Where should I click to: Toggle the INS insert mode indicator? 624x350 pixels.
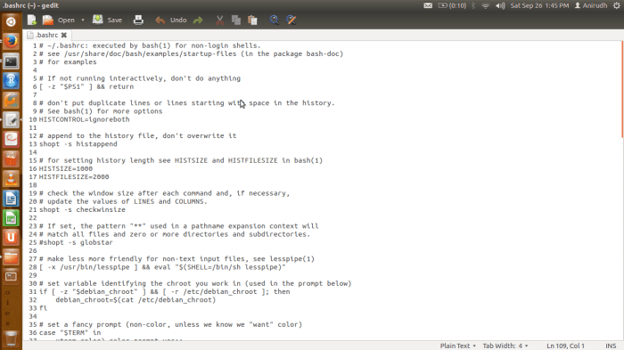tap(611, 346)
